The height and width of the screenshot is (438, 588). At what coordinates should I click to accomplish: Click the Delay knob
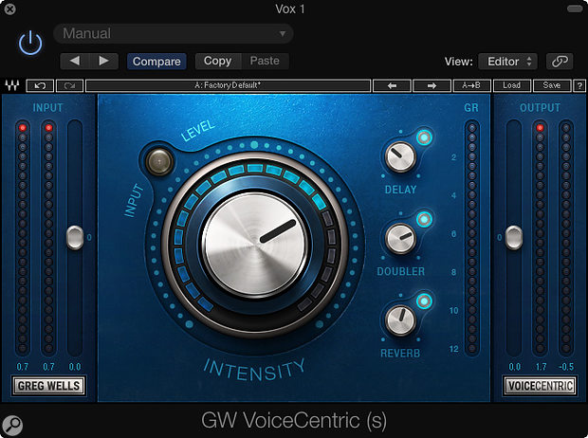pos(400,156)
